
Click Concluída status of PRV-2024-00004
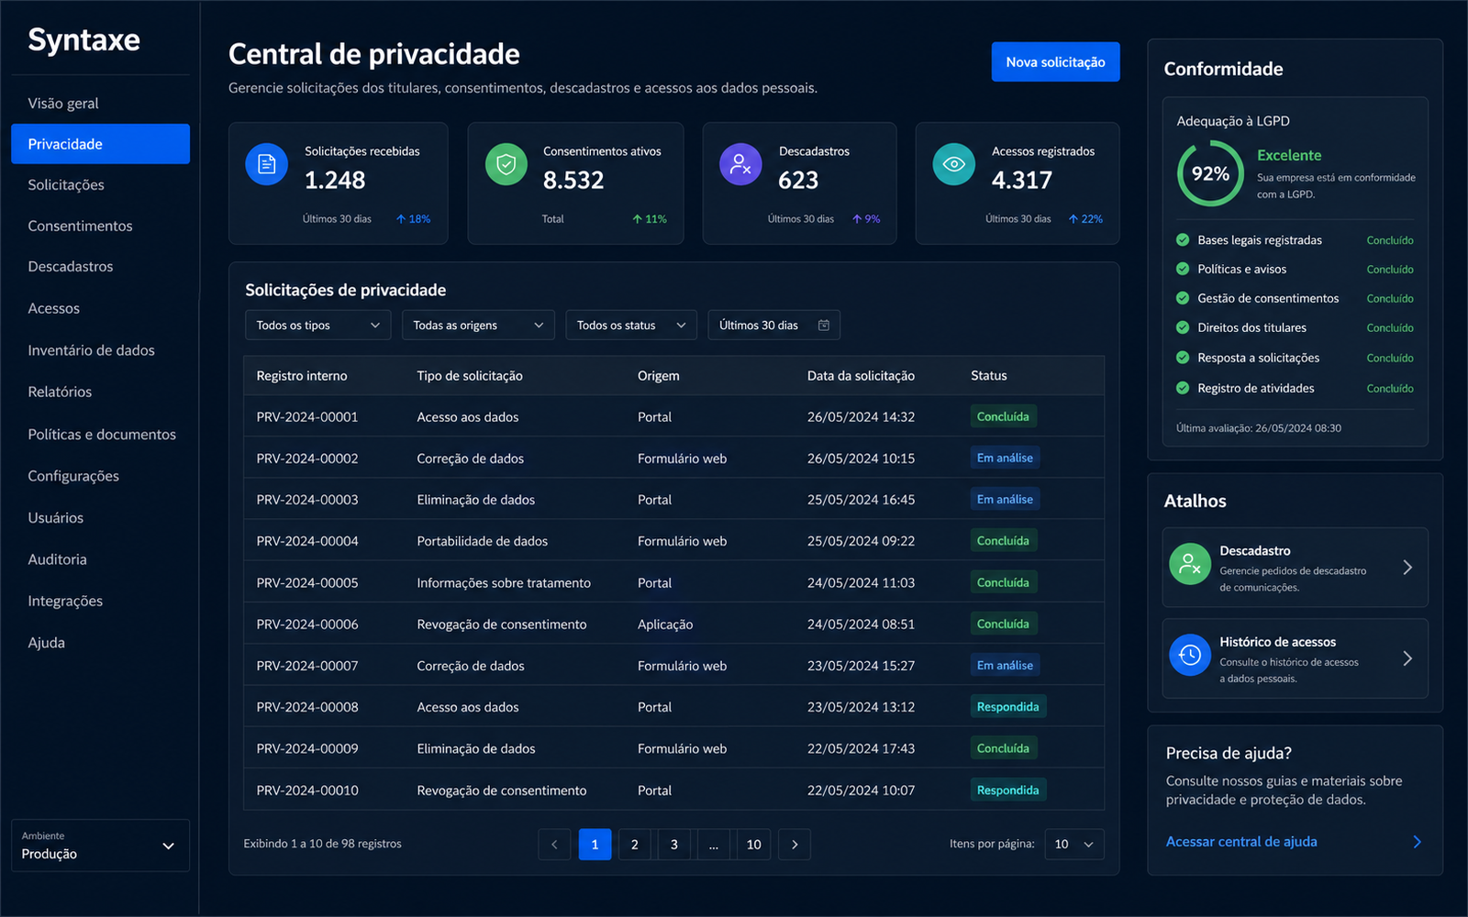(1003, 541)
